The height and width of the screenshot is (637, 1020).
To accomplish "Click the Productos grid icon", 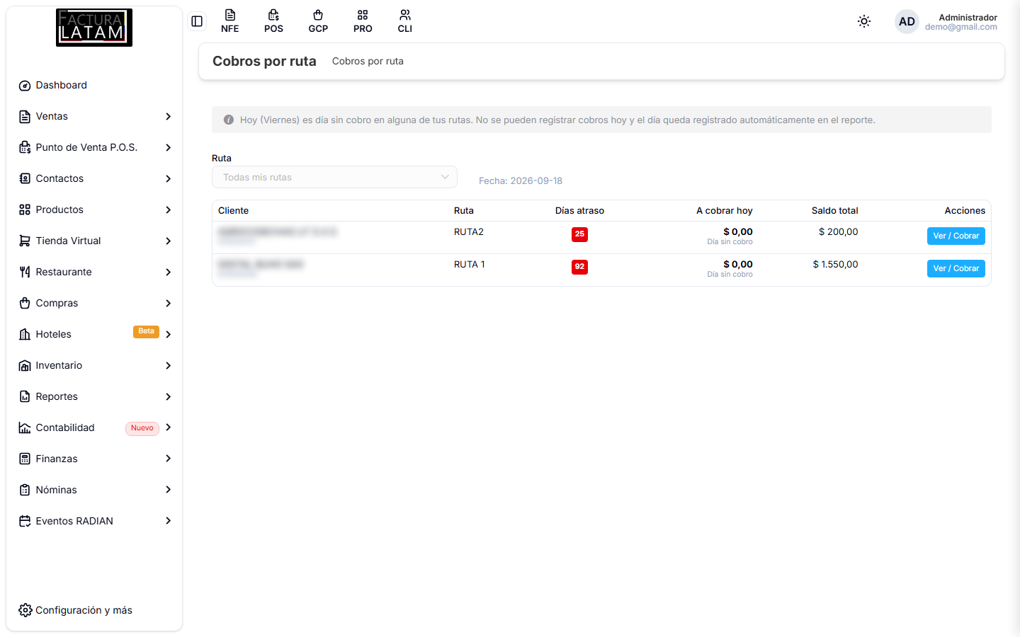I will pyautogui.click(x=25, y=210).
